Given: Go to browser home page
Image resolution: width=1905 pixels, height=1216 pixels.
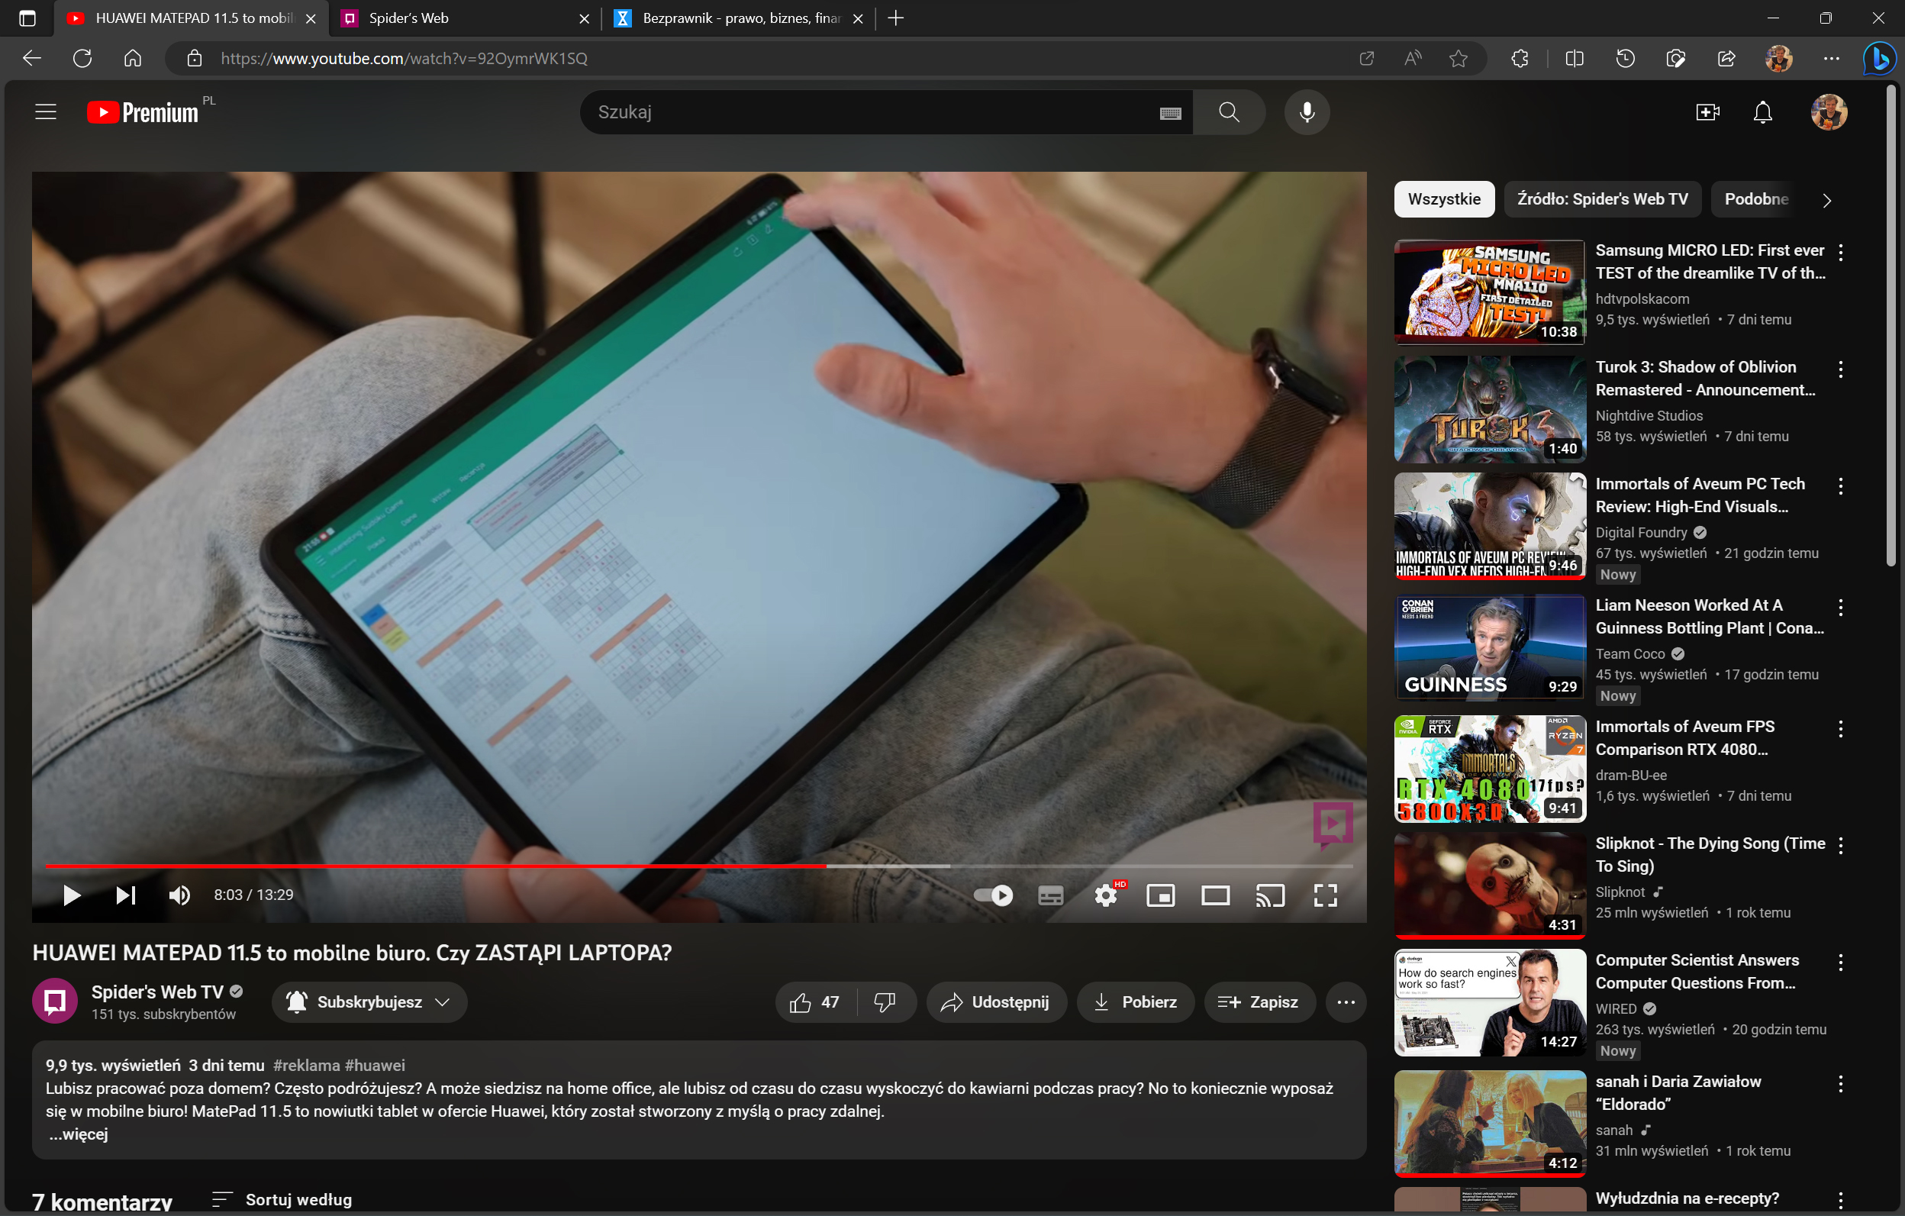Looking at the screenshot, I should 133,59.
